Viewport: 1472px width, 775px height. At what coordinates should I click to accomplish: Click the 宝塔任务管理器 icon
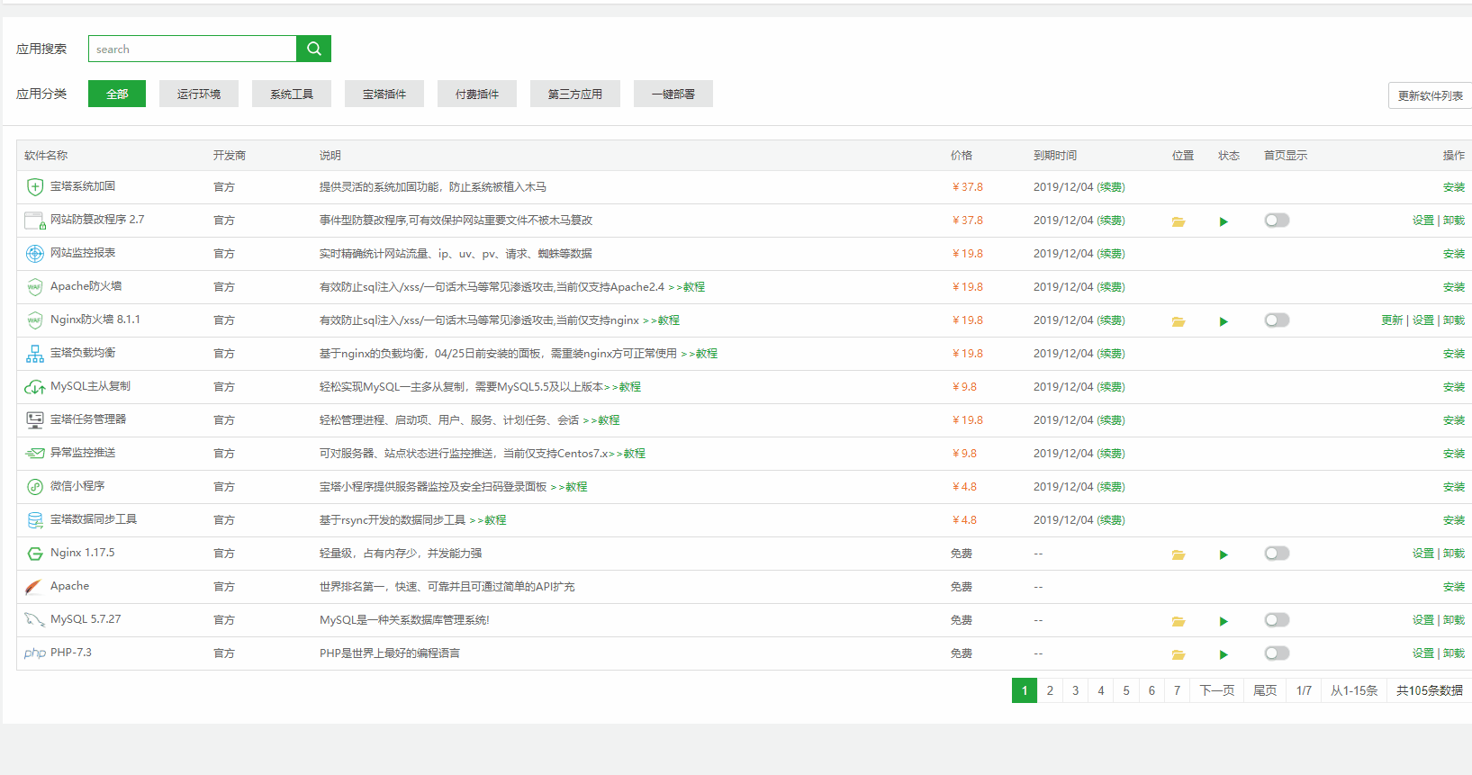pos(35,420)
